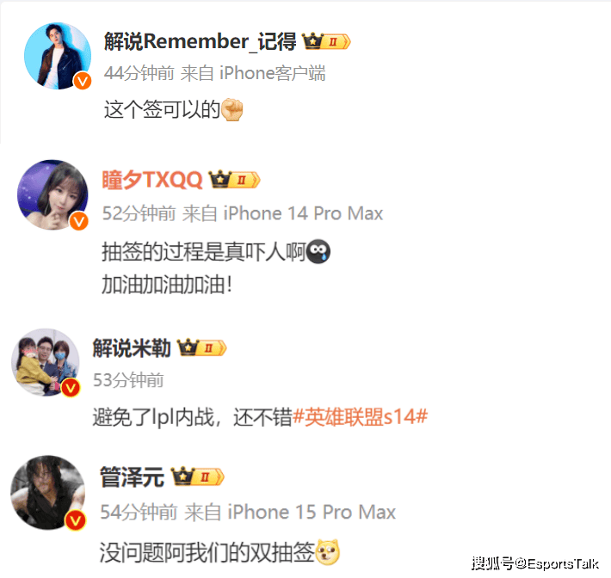The image size is (611, 578).
Task: Open 管泽元 profile avatar
Action: [x=47, y=493]
